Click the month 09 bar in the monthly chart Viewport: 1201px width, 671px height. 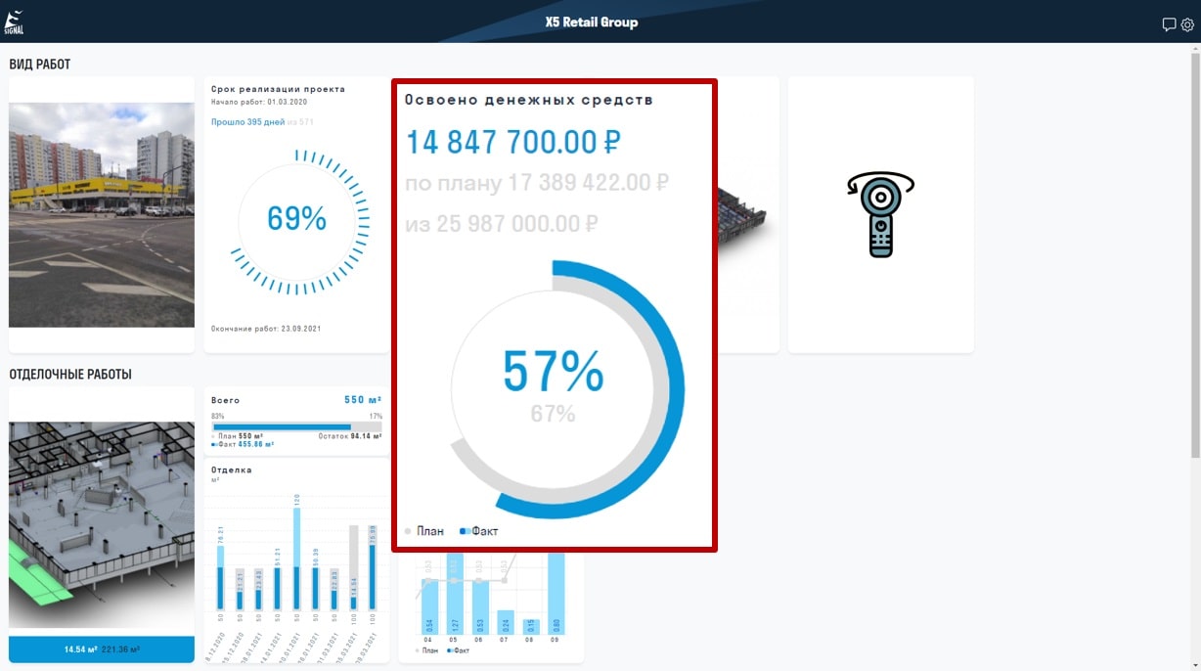[556, 594]
